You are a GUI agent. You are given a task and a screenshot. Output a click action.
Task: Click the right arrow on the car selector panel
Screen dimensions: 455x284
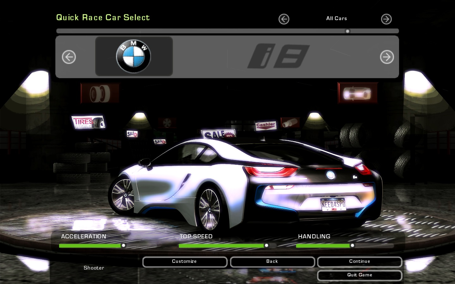pyautogui.click(x=387, y=57)
